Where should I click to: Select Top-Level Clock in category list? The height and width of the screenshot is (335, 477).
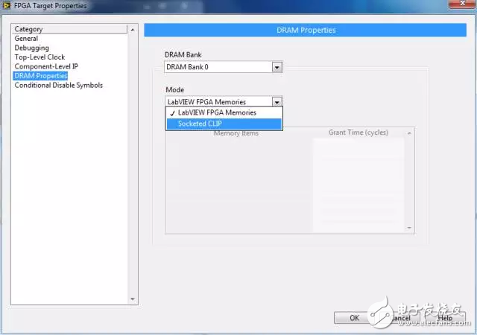click(40, 57)
